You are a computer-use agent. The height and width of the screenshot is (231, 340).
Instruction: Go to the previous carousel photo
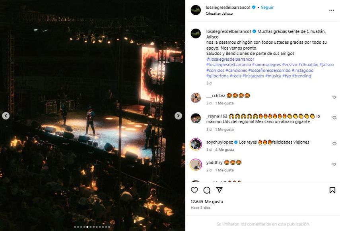point(6,115)
